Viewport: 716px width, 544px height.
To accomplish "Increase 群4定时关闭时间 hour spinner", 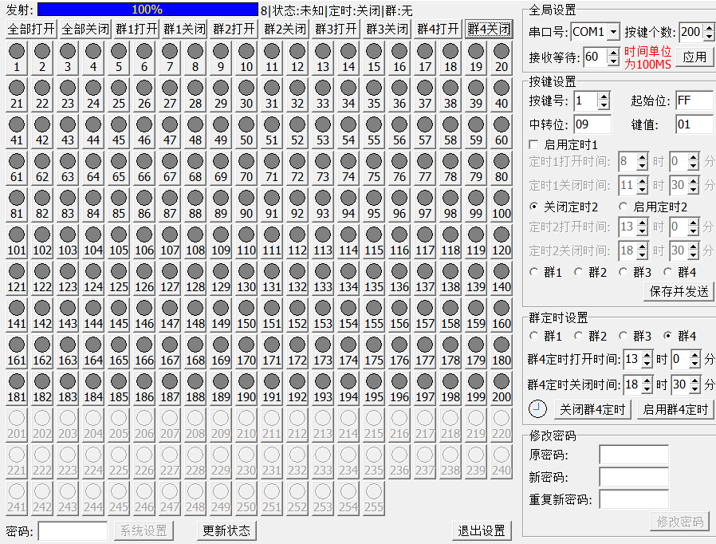I will click(647, 381).
